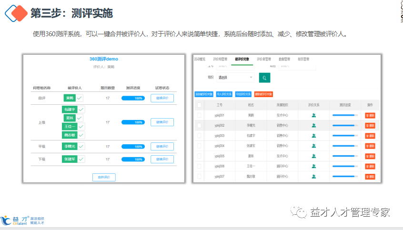Click the progress bar for row ypkj007
Viewport: 403px width, 230px height.
[x=345, y=176]
